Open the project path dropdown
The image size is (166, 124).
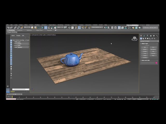tap(150, 28)
